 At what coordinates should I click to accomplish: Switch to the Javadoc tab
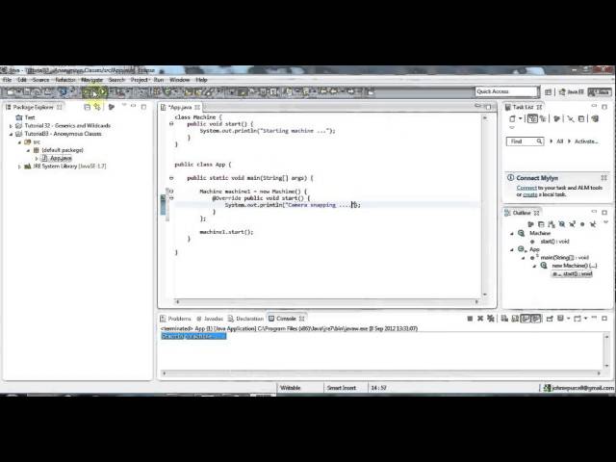tap(210, 319)
